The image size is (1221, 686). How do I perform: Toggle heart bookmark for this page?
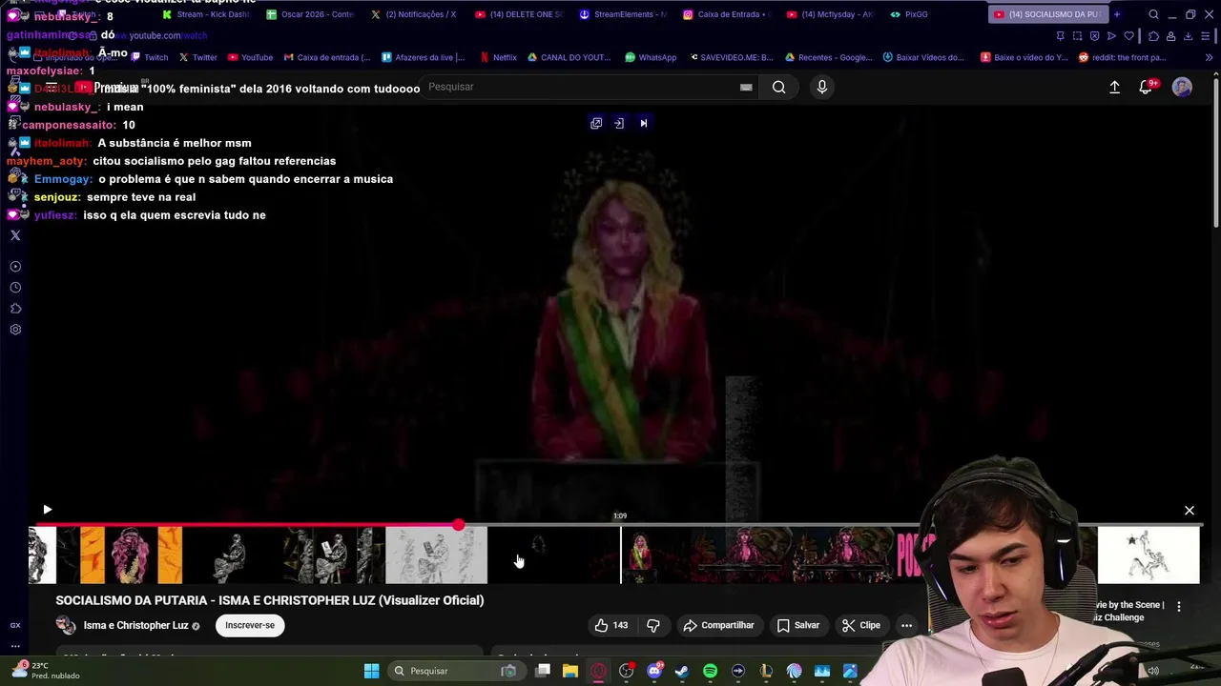(1129, 36)
